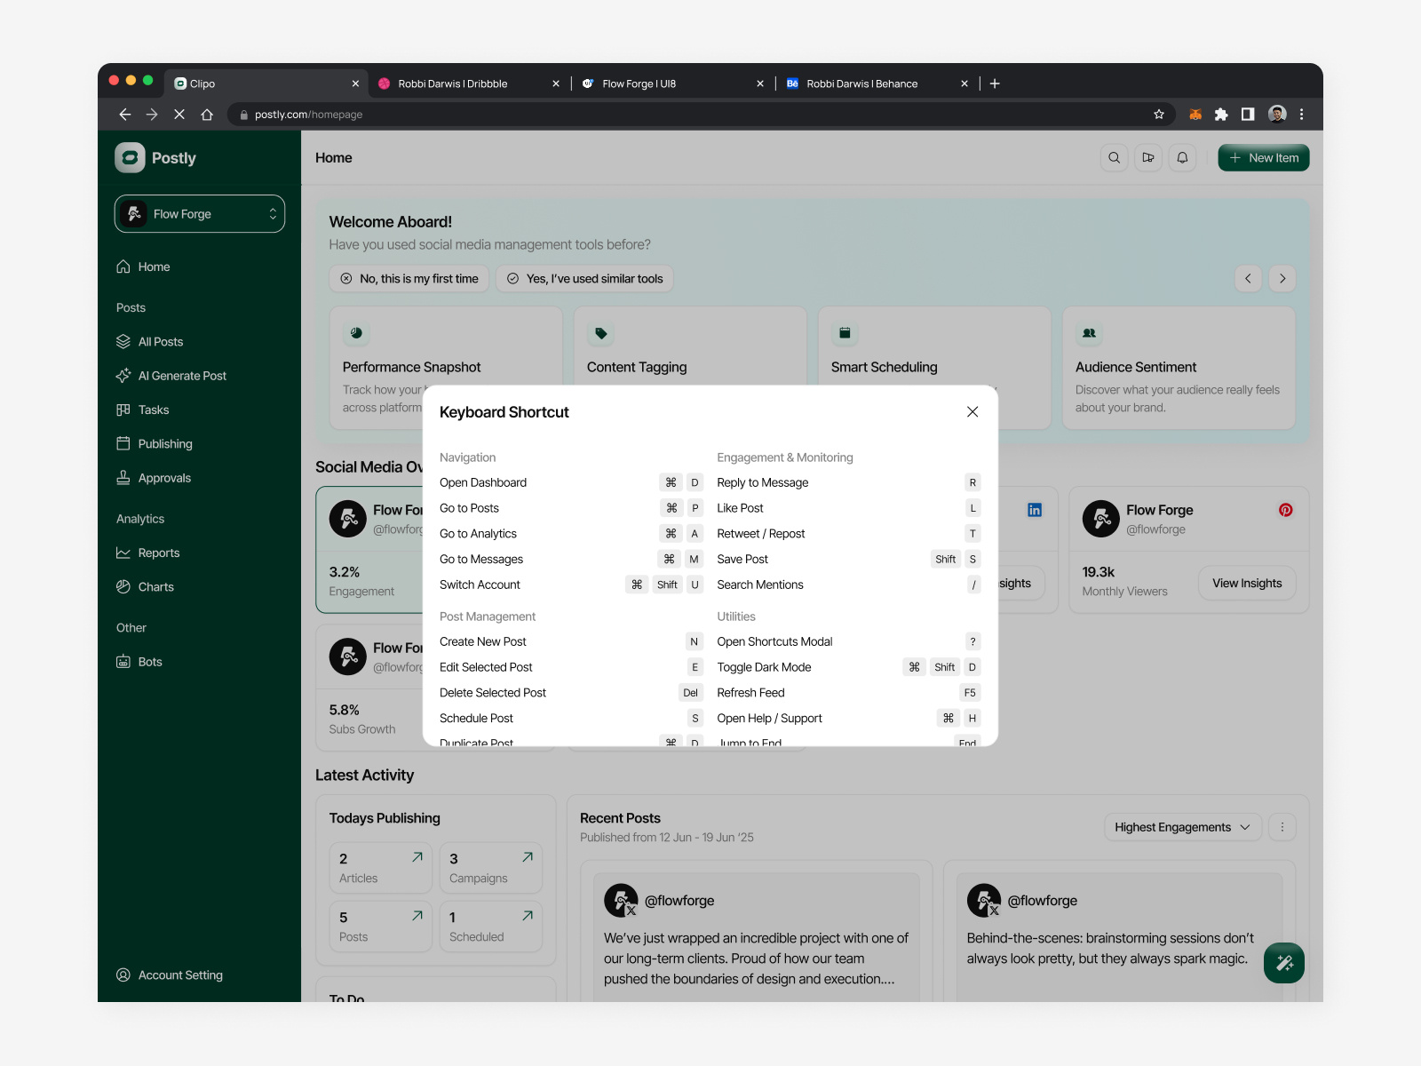Screen dimensions: 1421x1066
Task: Open the Highest Engagements sort dropdown
Action: [1182, 827]
